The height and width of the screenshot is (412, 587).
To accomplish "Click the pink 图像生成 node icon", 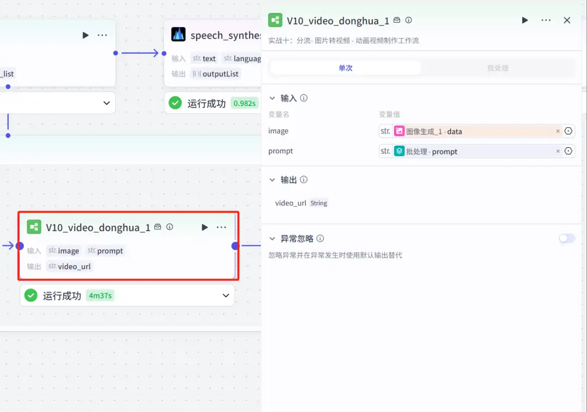I will tap(399, 131).
